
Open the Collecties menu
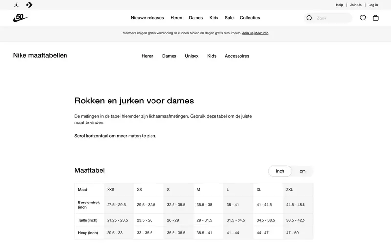pyautogui.click(x=250, y=18)
